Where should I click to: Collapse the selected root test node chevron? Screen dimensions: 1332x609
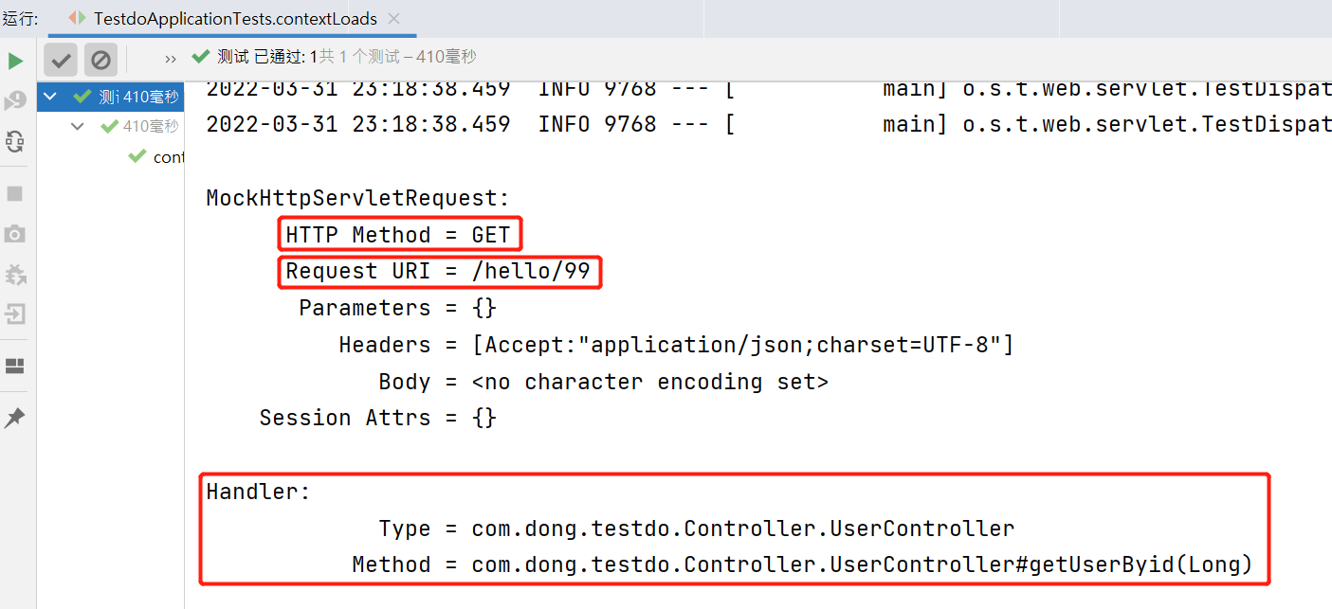(50, 97)
